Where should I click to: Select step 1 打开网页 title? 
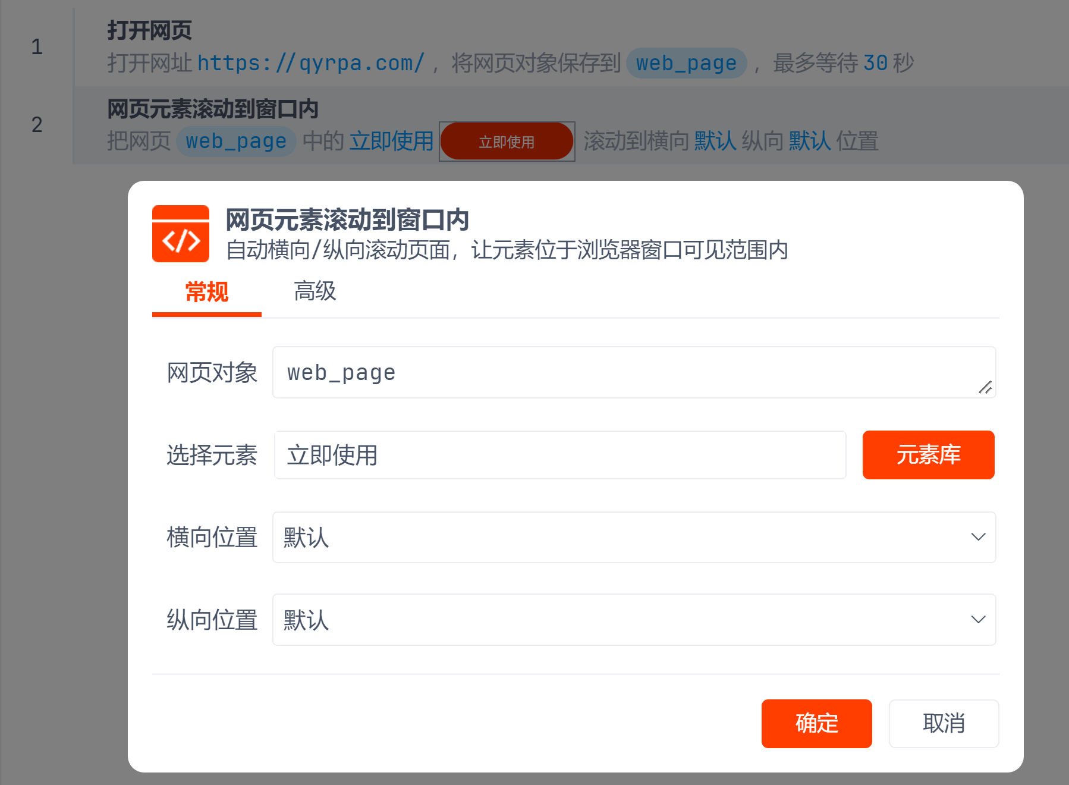click(x=149, y=30)
